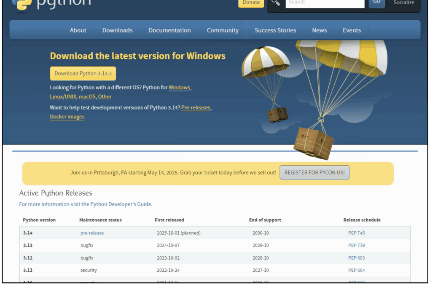Open the About navigation menu
This screenshot has width=430, height=295.
click(x=78, y=30)
